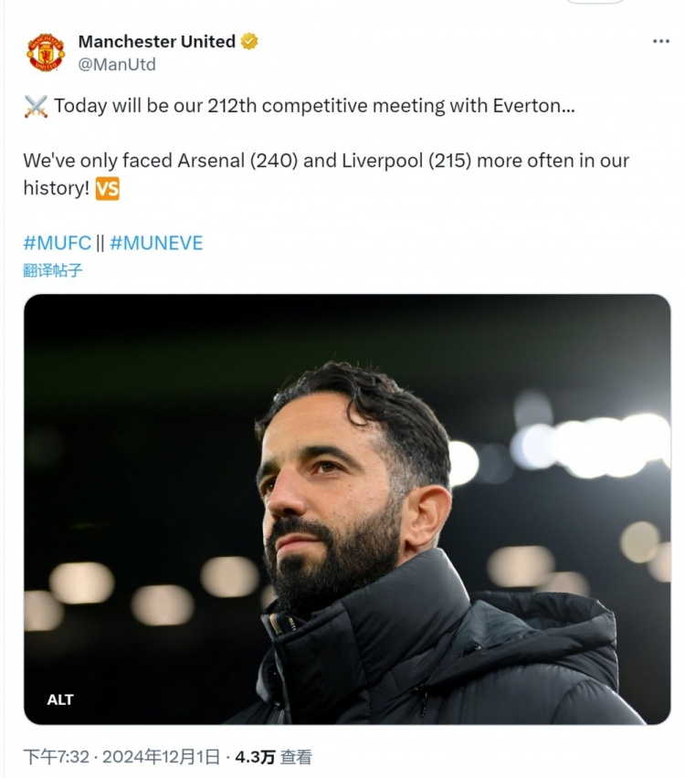Image resolution: width=685 pixels, height=778 pixels.
Task: Click the post timestamp 下午7:32
Action: pyautogui.click(x=56, y=757)
